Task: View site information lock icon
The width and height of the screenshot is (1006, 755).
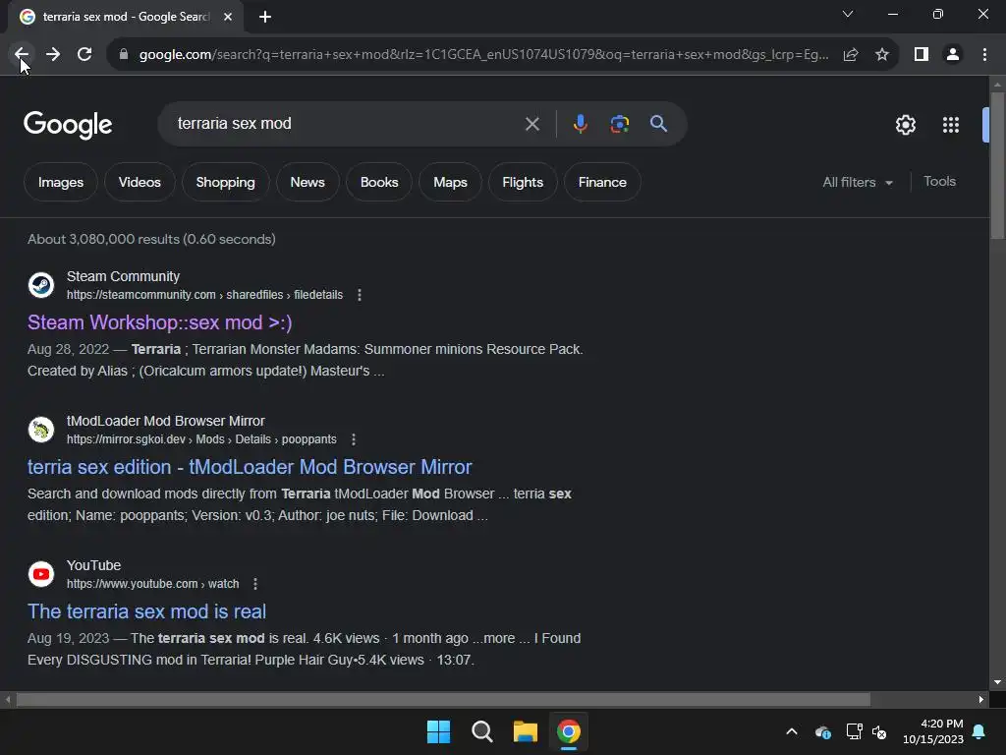Action: coord(124,55)
